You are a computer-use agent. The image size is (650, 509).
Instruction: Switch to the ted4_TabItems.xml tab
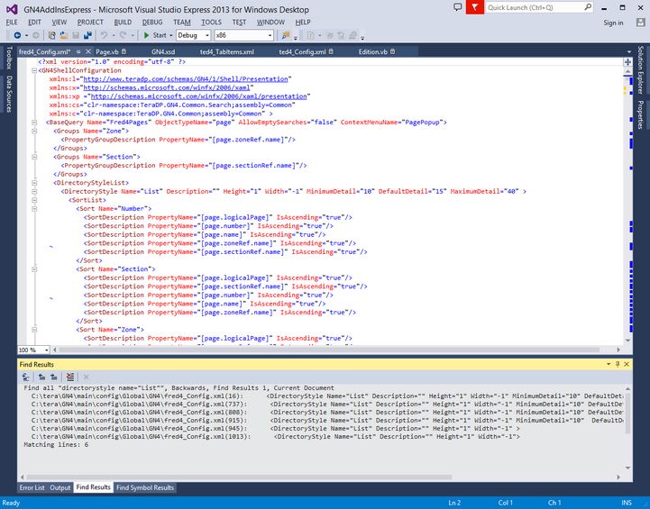[x=227, y=51]
